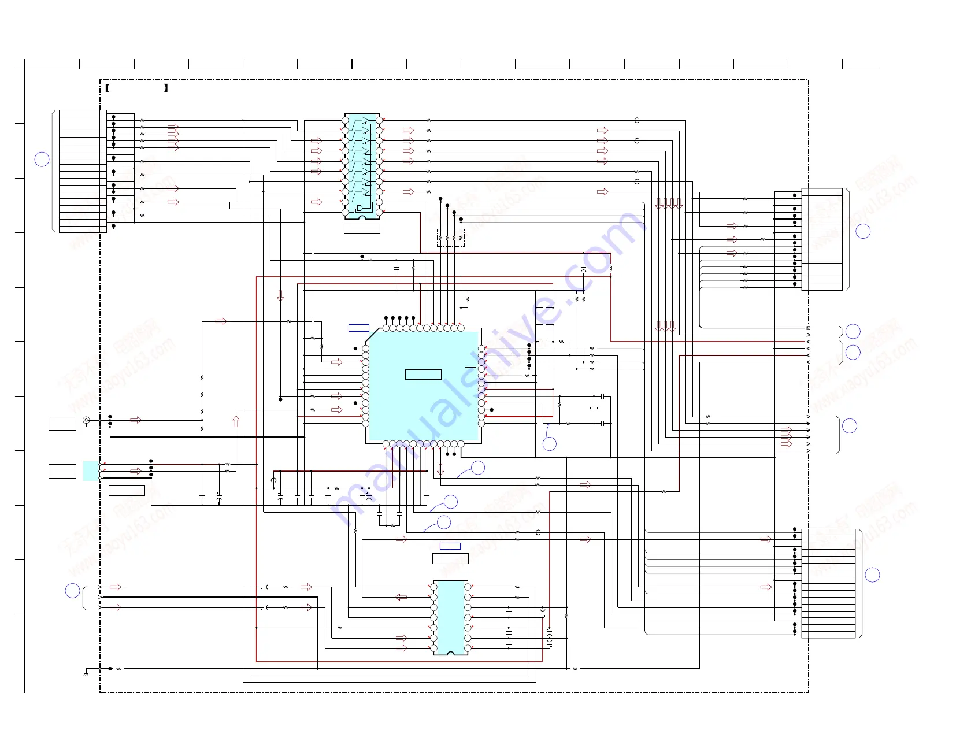971x730 pixels.
Task: Click the empty label box inside the main IC
Action: (423, 375)
